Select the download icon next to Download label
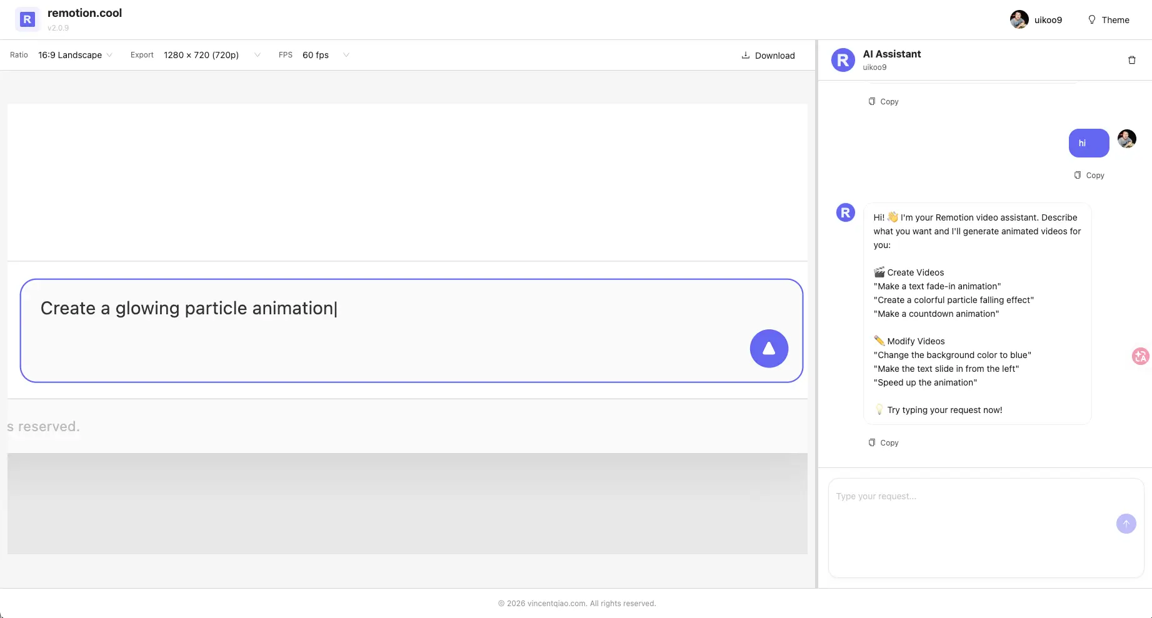Image resolution: width=1152 pixels, height=618 pixels. [x=745, y=55]
